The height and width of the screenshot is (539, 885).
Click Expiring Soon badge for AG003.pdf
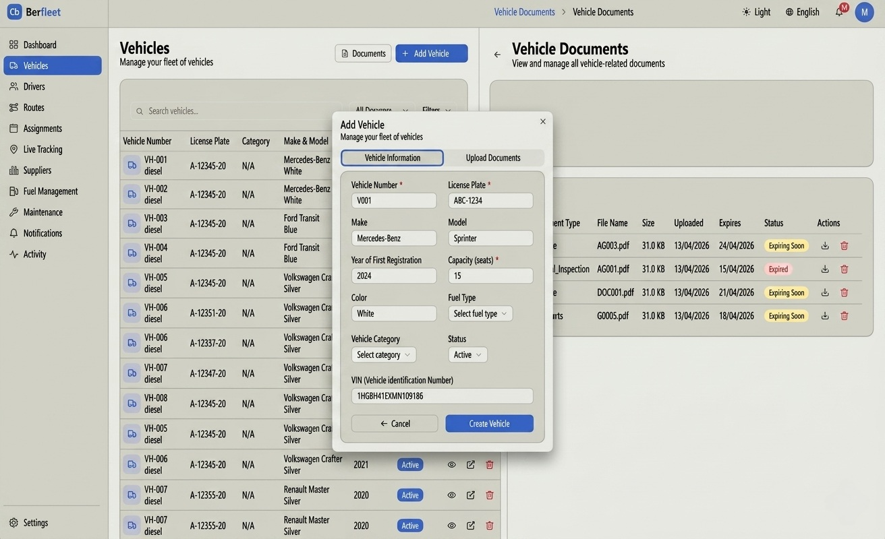[x=787, y=246]
